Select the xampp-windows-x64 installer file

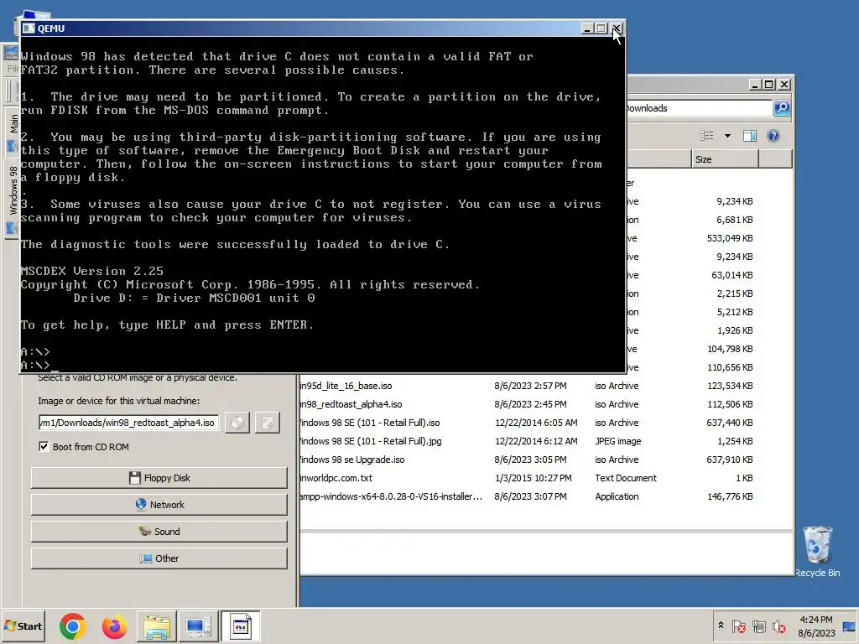[x=391, y=496]
